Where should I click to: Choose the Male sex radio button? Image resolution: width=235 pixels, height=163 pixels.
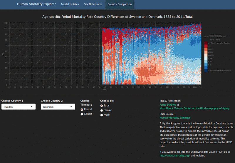[x=102, y=115]
